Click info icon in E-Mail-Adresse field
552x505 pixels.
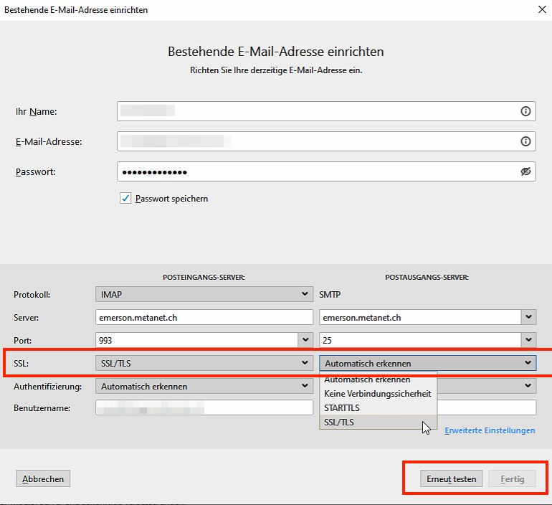[x=525, y=141]
